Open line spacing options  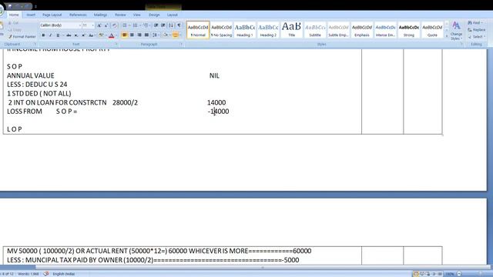click(x=155, y=35)
